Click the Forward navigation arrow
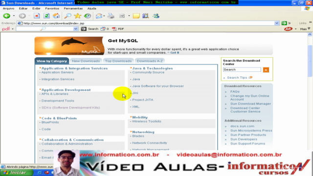 (22, 16)
